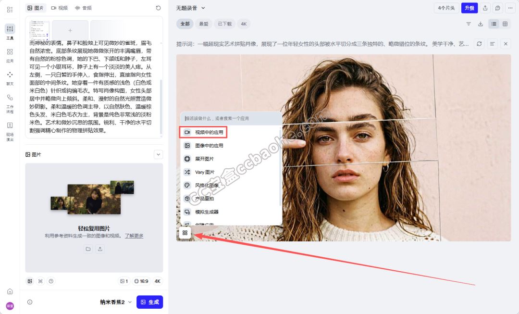
Task: Dismiss the result with X icon
Action: [x=506, y=44]
